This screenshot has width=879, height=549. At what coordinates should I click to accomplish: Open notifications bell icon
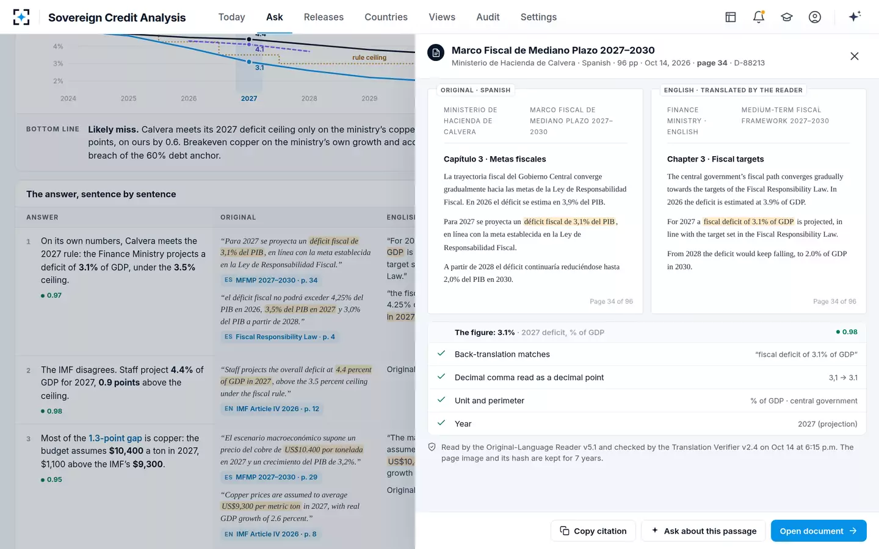point(759,17)
